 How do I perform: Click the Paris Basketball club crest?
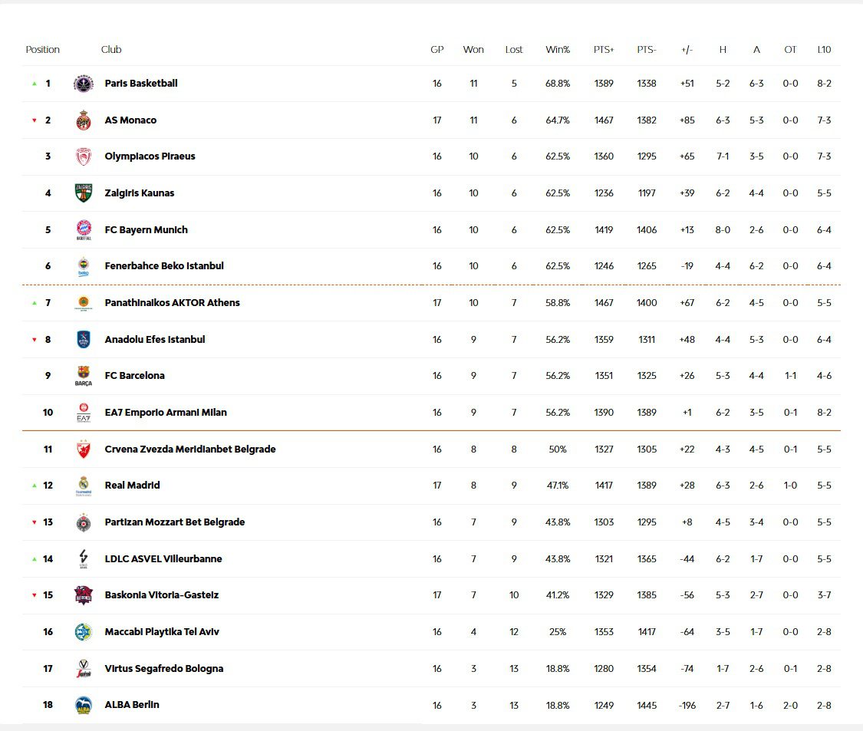[x=83, y=83]
